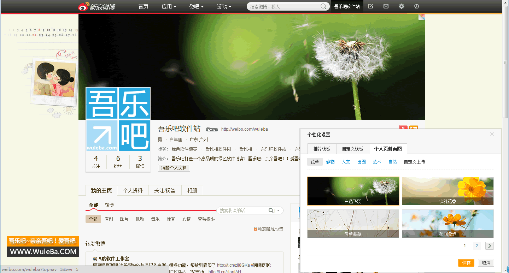Switch to 自定义模板 tab

coord(352,149)
